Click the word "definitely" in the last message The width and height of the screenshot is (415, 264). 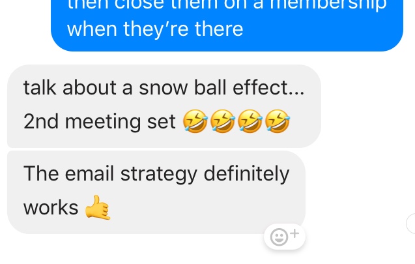(246, 174)
